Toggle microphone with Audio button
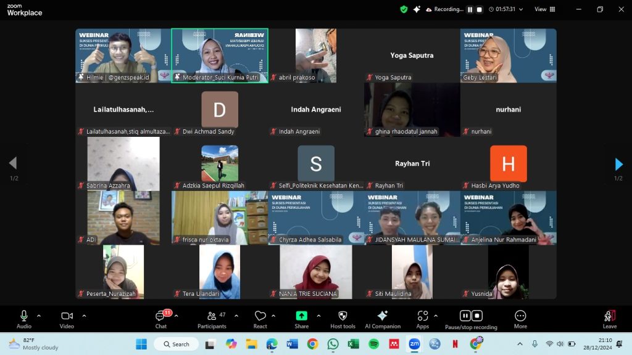The width and height of the screenshot is (632, 355). tap(24, 319)
